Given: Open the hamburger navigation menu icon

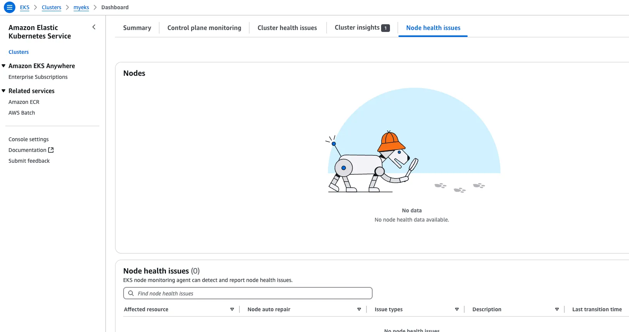Looking at the screenshot, I should (10, 7).
